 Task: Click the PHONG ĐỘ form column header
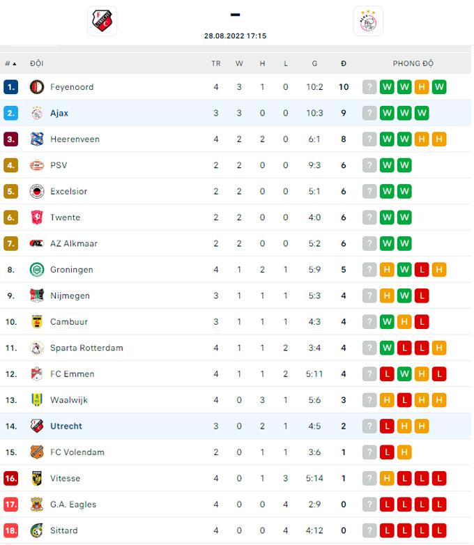413,63
